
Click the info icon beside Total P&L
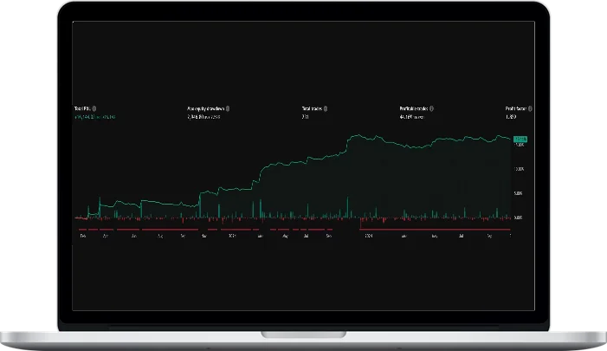coord(94,108)
